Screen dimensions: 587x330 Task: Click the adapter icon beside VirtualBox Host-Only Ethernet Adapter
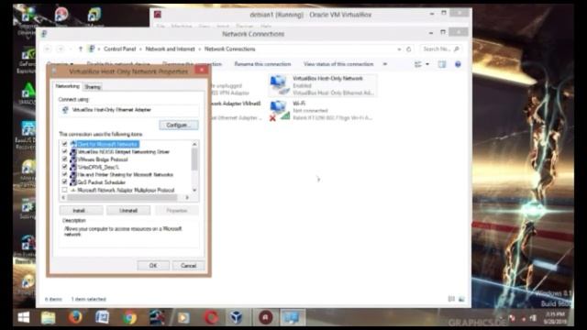[x=65, y=110]
